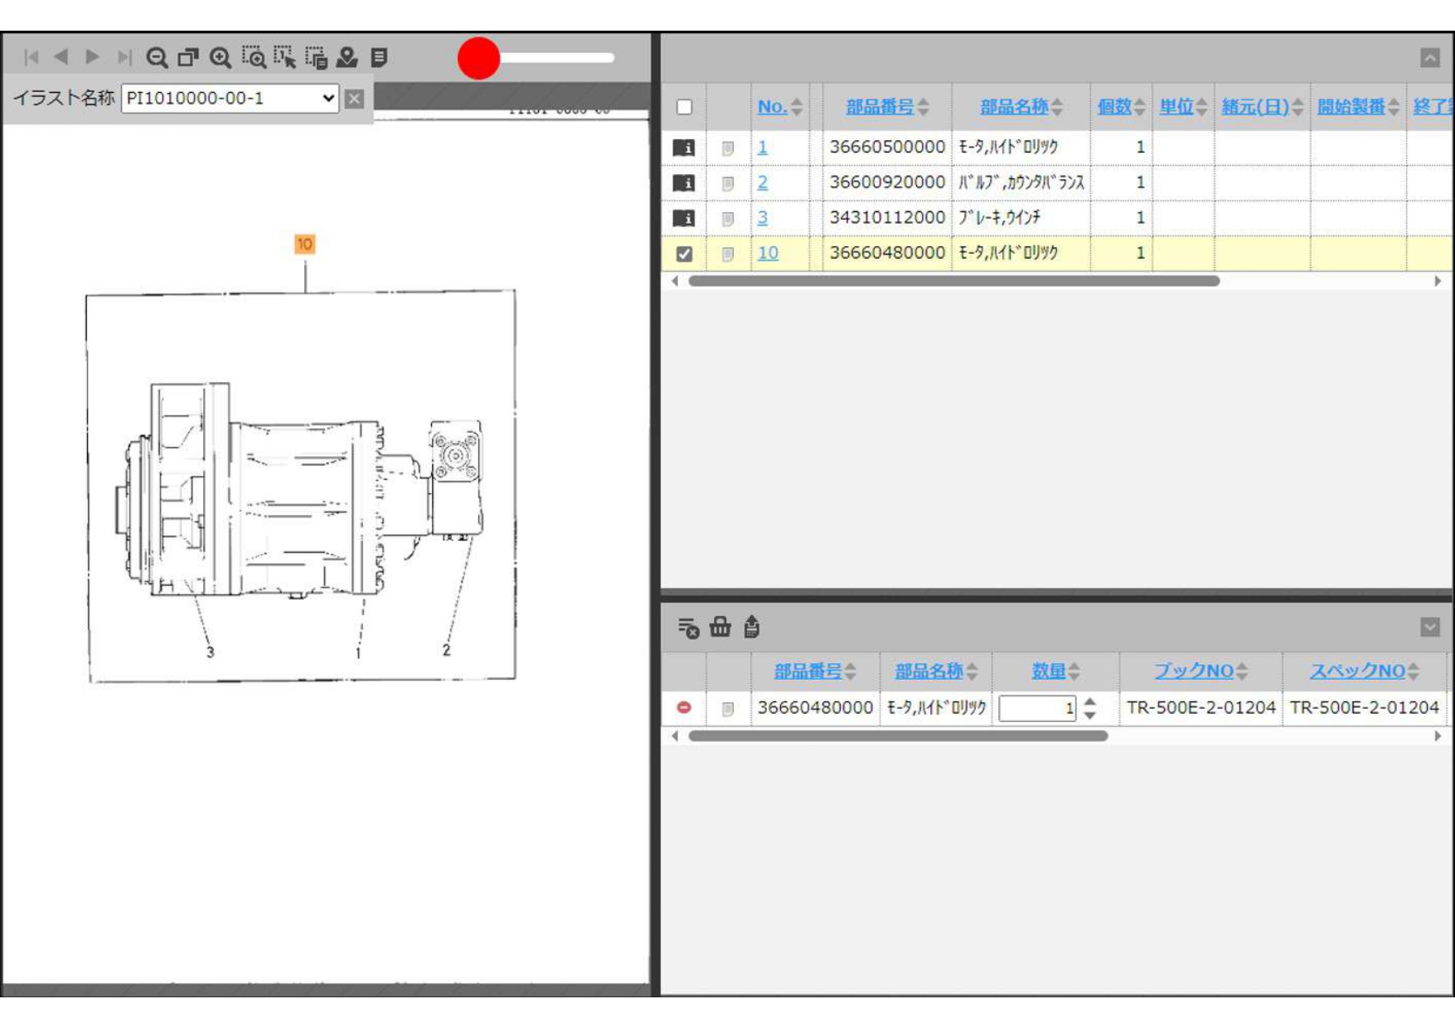Click the zoom in magnifier icon
1455x1028 pixels.
click(x=220, y=57)
